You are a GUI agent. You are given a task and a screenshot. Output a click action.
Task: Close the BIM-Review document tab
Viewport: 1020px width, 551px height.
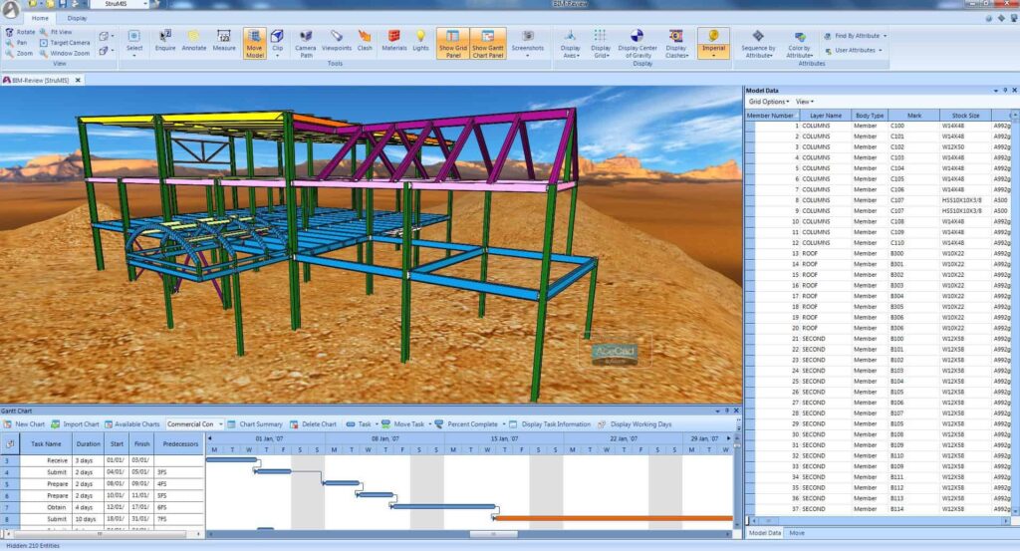(78, 80)
